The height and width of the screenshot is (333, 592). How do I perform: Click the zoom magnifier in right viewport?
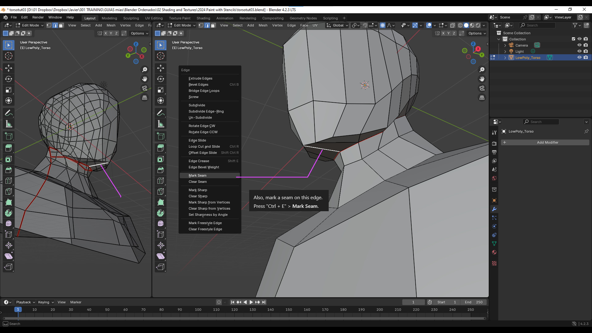click(x=482, y=70)
